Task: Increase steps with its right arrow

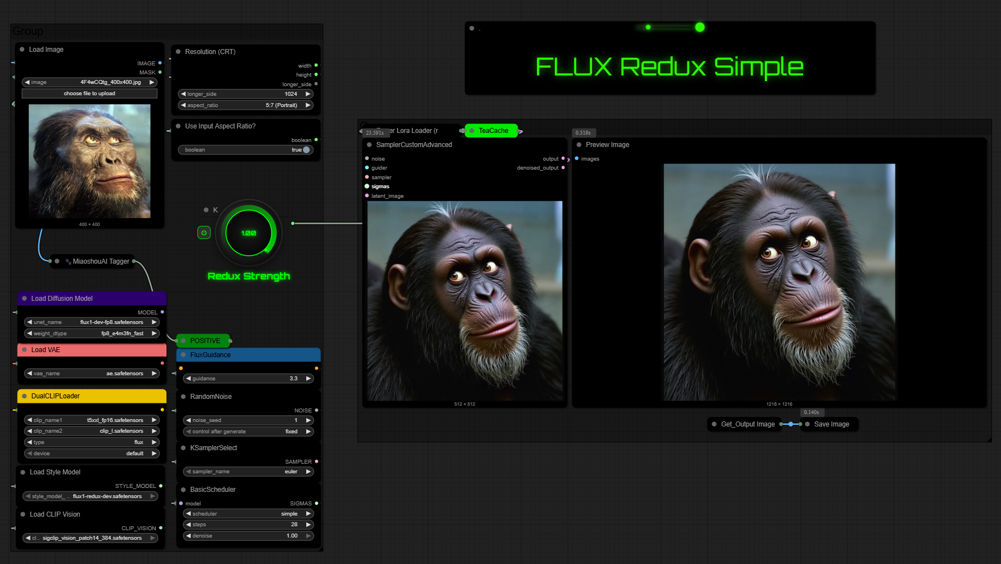Action: point(308,525)
